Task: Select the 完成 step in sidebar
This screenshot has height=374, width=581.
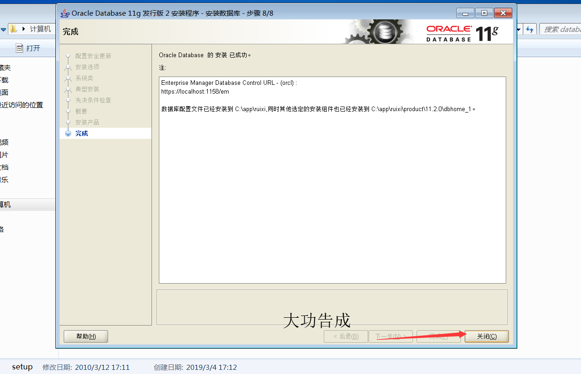Action: (x=82, y=133)
